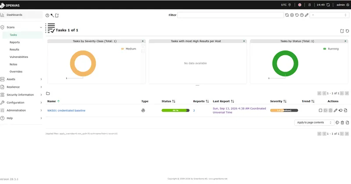Open filter help question mark icon
Image resolution: width=351 pixels, height=184 pixels.
tap(302, 15)
